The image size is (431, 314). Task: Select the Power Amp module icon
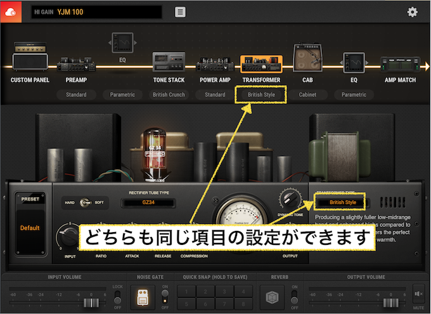click(215, 65)
